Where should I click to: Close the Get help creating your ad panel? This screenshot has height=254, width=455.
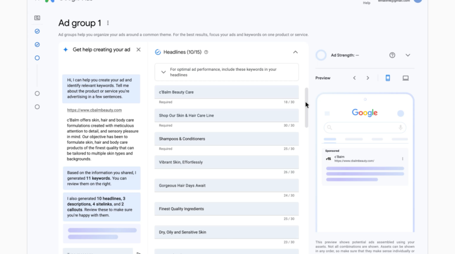click(x=138, y=50)
